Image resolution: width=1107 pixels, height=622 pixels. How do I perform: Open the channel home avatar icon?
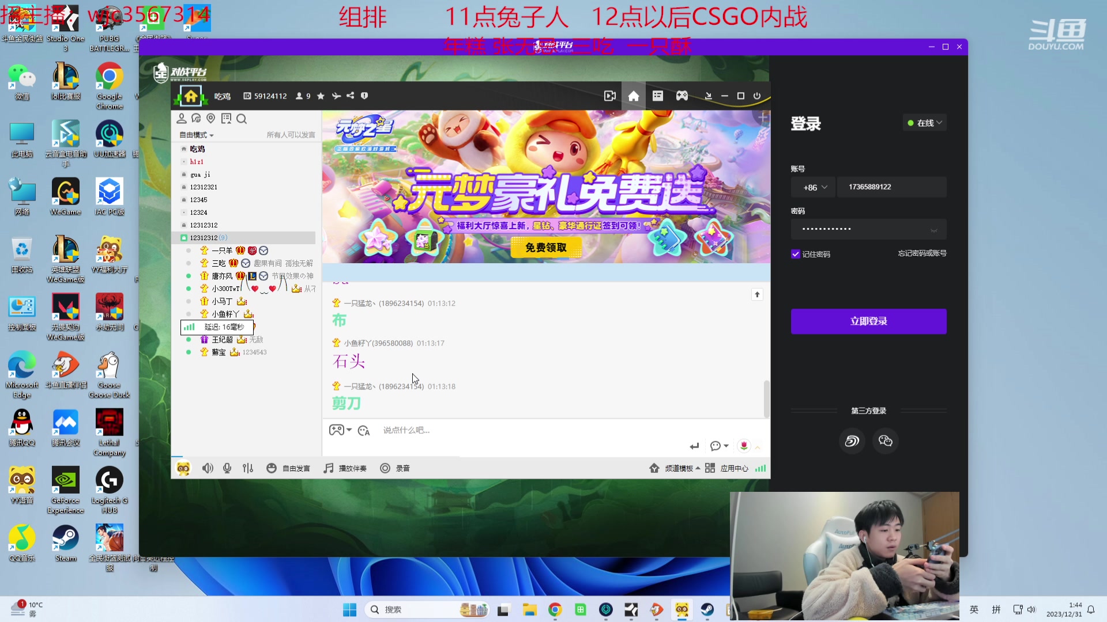(191, 96)
